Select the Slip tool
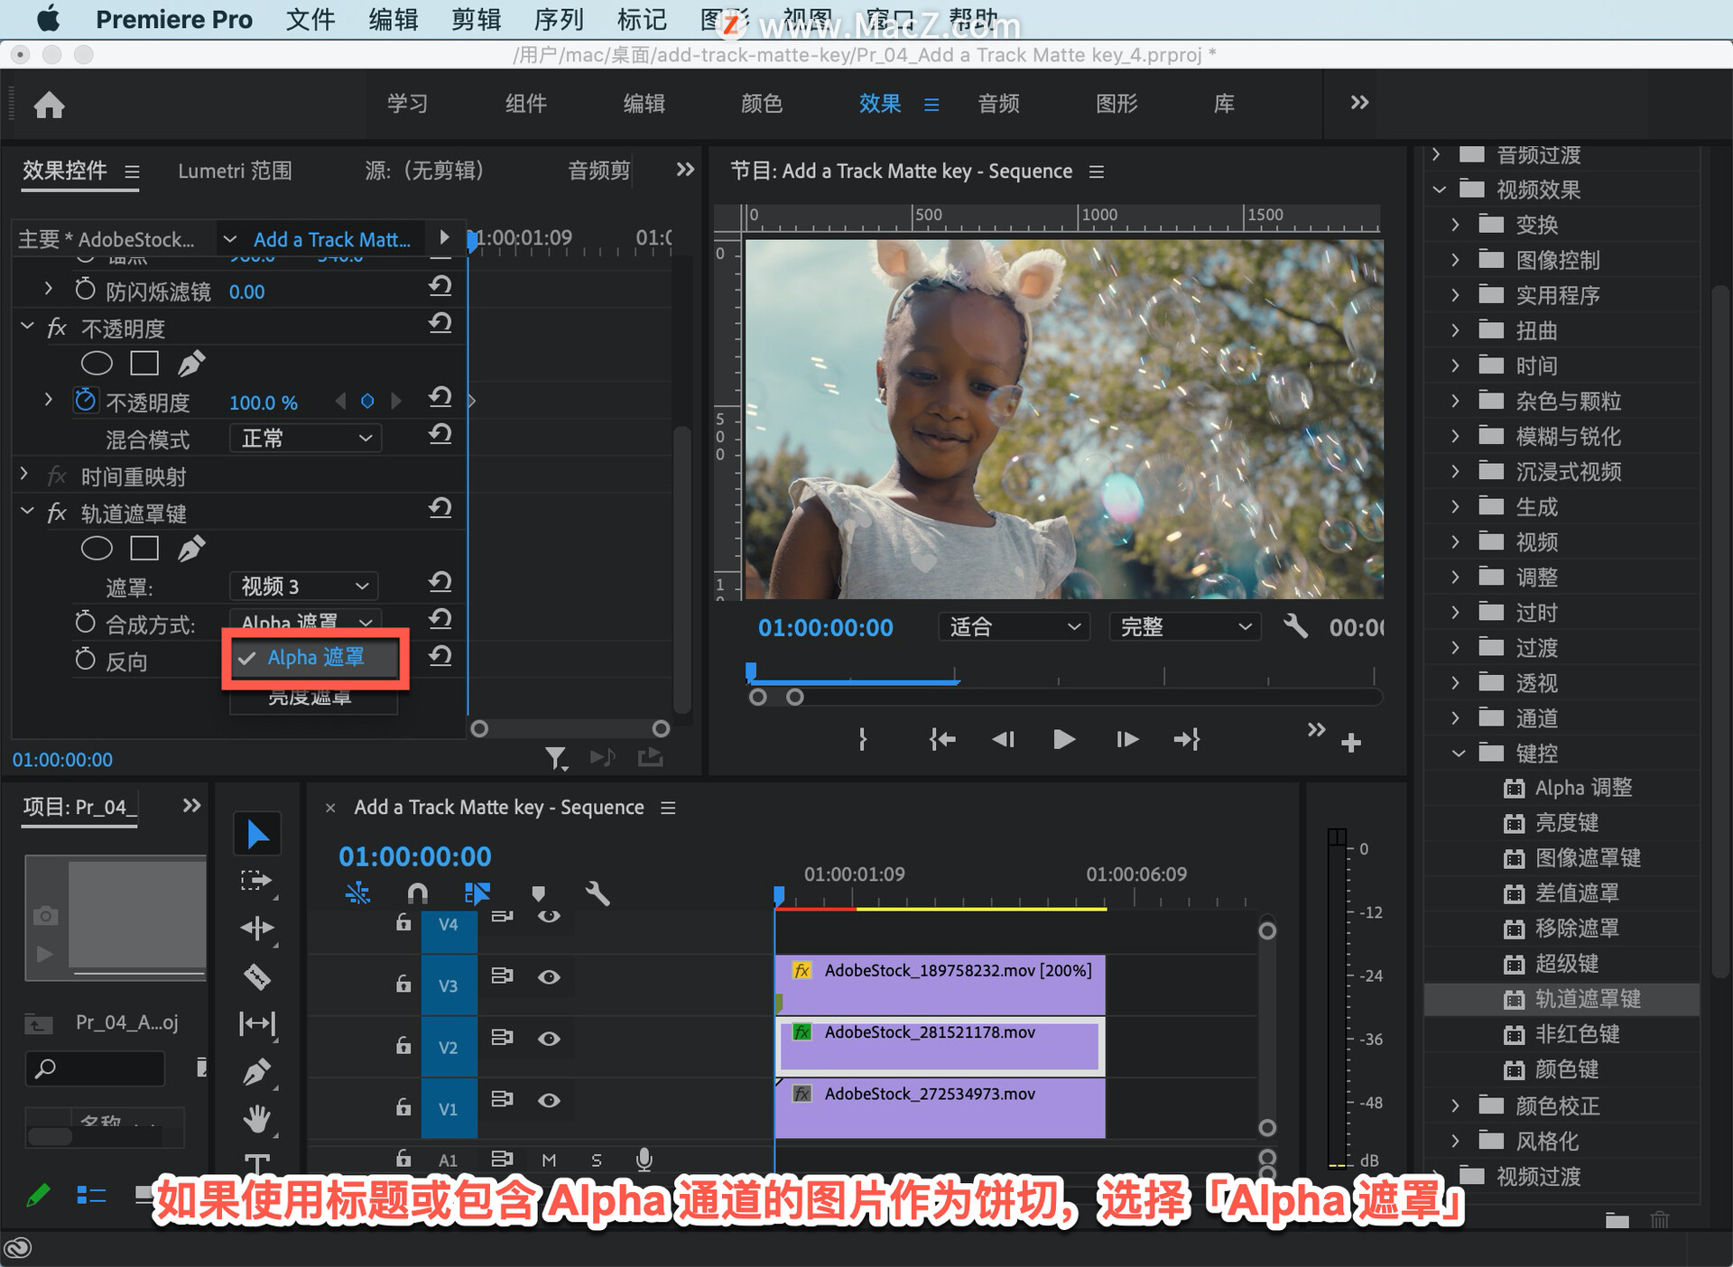 257,1023
